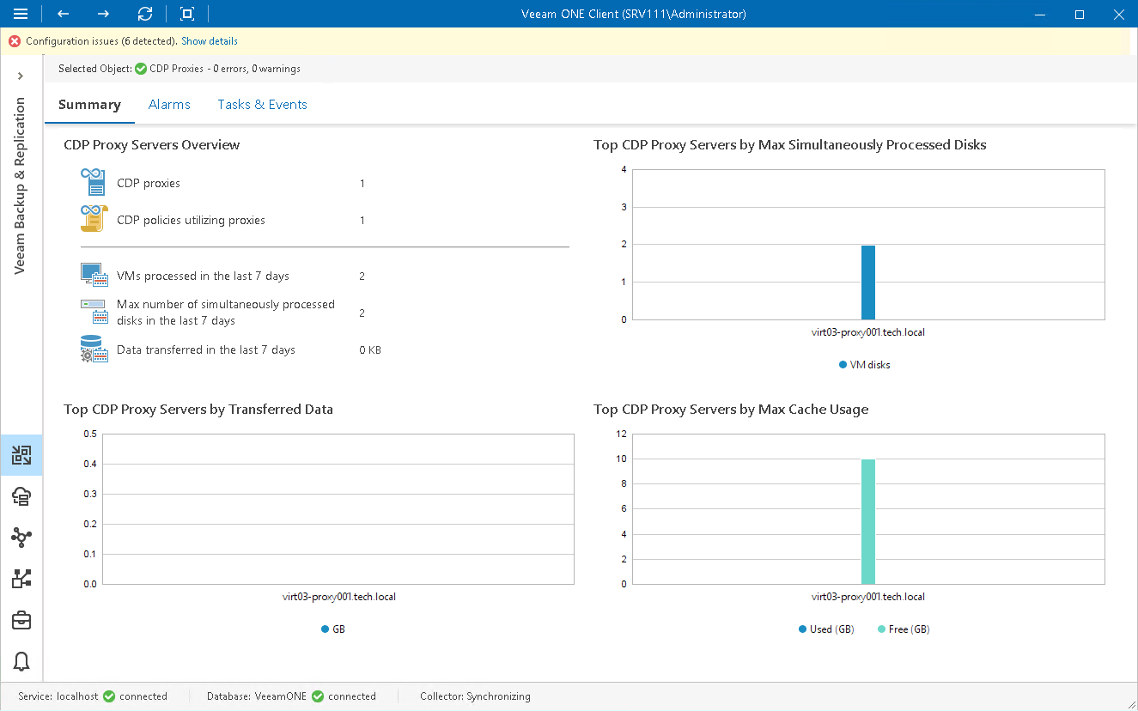Click 'CDP Proxies - 0 errors, 0 warnings' text
Image resolution: width=1138 pixels, height=711 pixels.
pos(225,69)
